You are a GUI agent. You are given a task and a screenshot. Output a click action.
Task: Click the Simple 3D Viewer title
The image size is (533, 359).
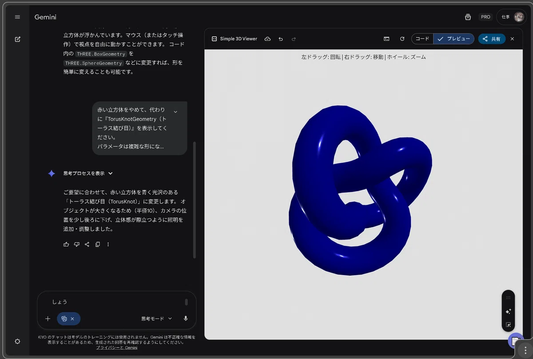coord(239,39)
